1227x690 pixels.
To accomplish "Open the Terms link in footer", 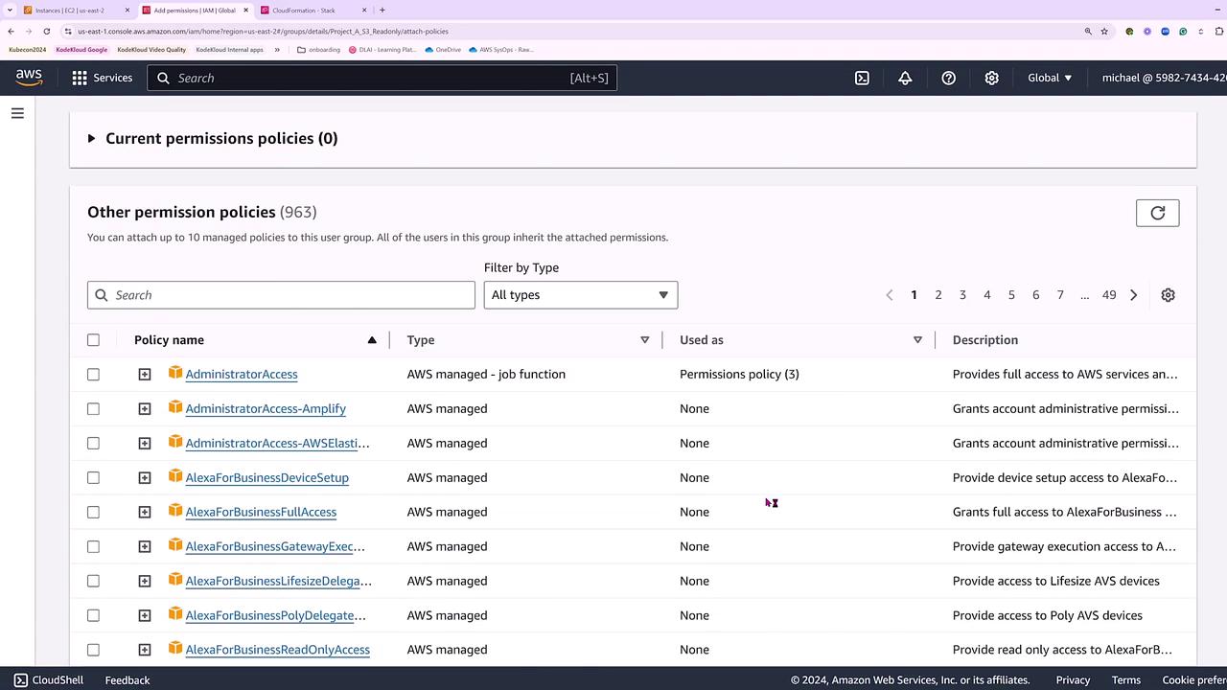I will (x=1126, y=680).
